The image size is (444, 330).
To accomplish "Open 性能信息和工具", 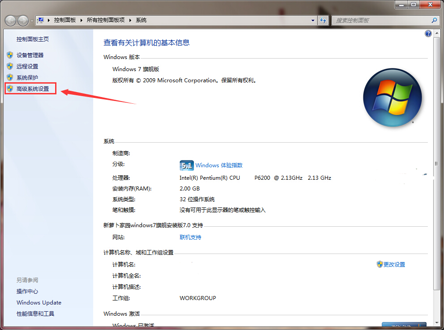I will (35, 314).
